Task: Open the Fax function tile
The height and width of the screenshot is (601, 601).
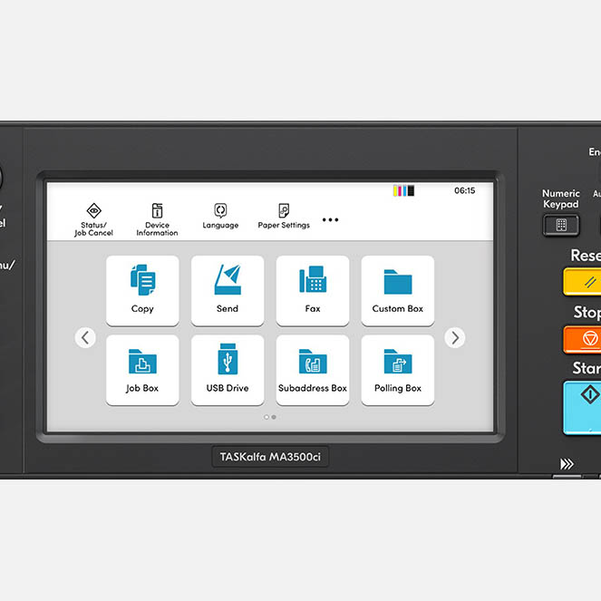Action: [313, 291]
